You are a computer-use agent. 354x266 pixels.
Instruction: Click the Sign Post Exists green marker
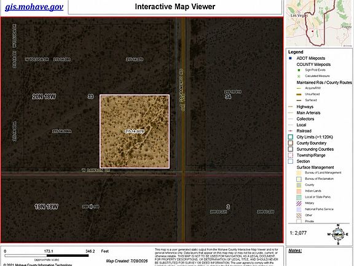(x=299, y=70)
